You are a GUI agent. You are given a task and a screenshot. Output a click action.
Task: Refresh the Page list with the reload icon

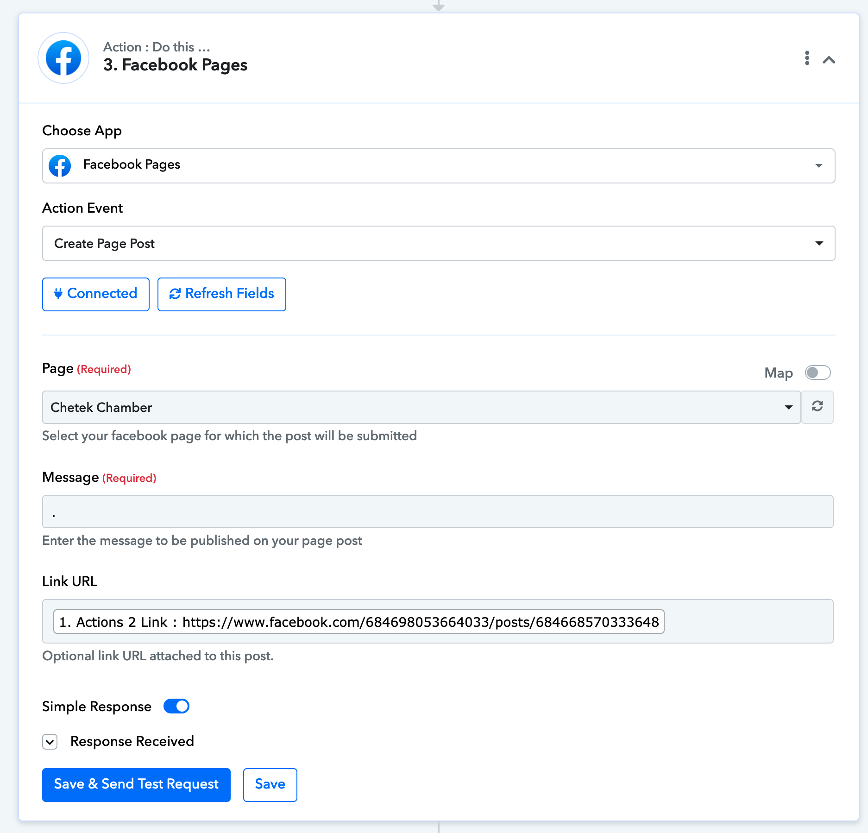click(x=817, y=407)
